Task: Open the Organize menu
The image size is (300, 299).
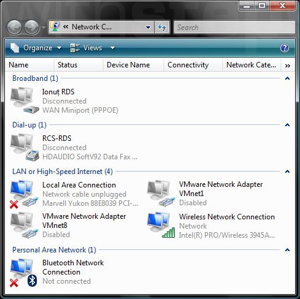Action: click(36, 48)
